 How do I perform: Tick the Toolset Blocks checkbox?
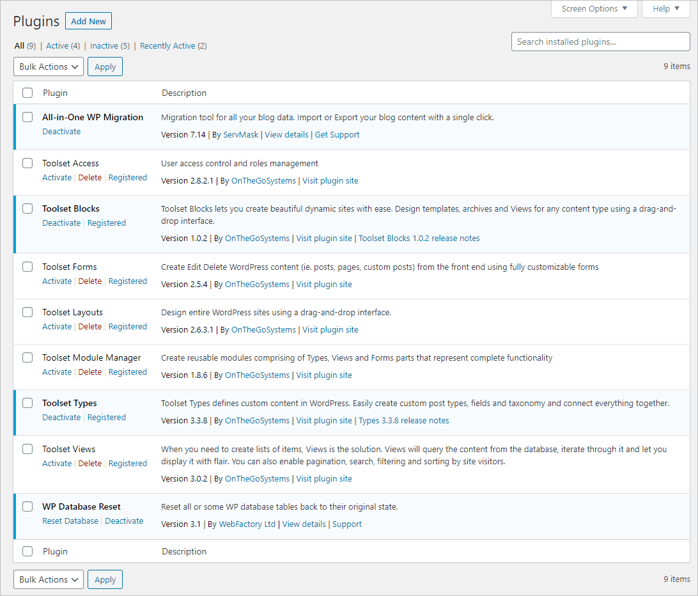pyautogui.click(x=27, y=208)
